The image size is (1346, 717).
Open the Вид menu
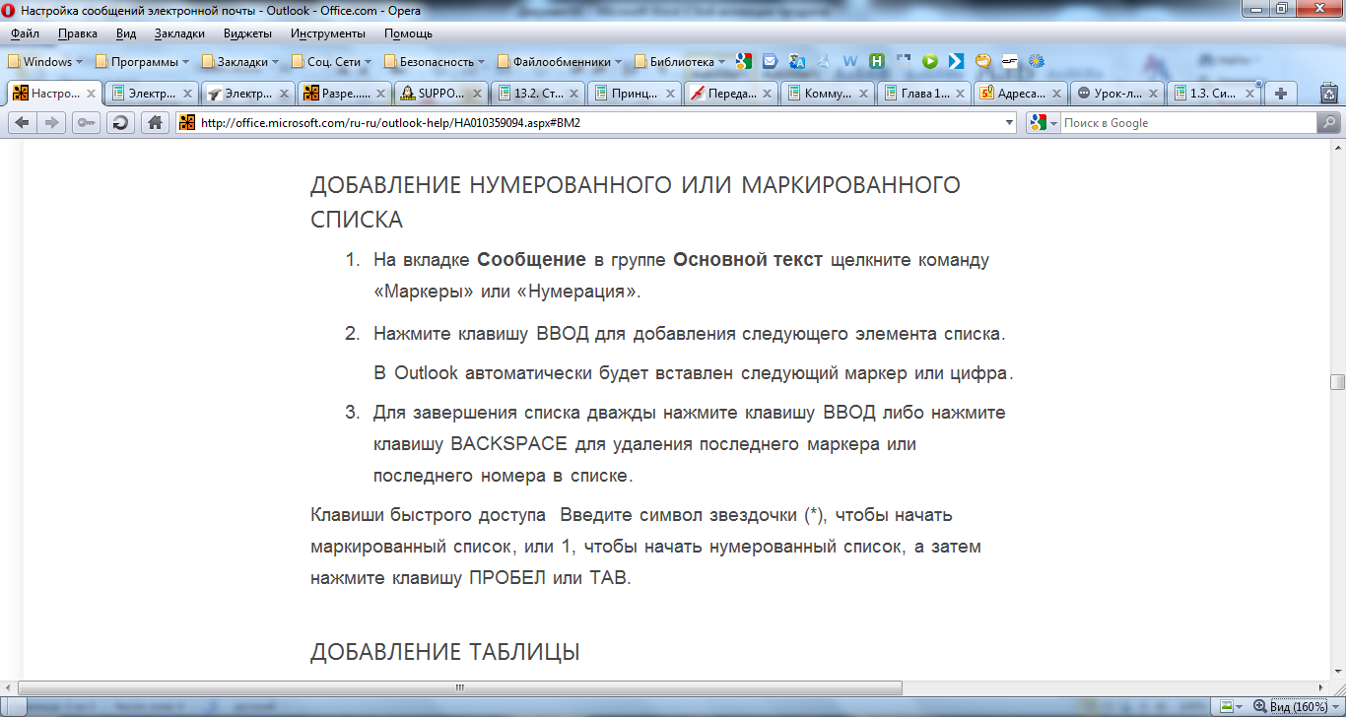[x=126, y=33]
